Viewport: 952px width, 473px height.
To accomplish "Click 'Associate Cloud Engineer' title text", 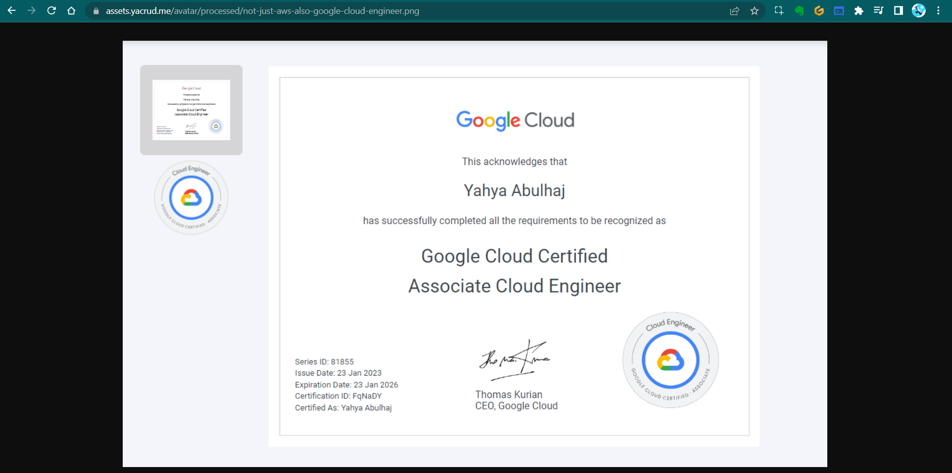I will click(514, 286).
